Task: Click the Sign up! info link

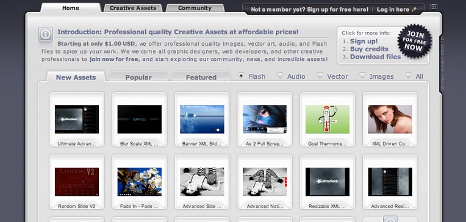Action: click(364, 41)
